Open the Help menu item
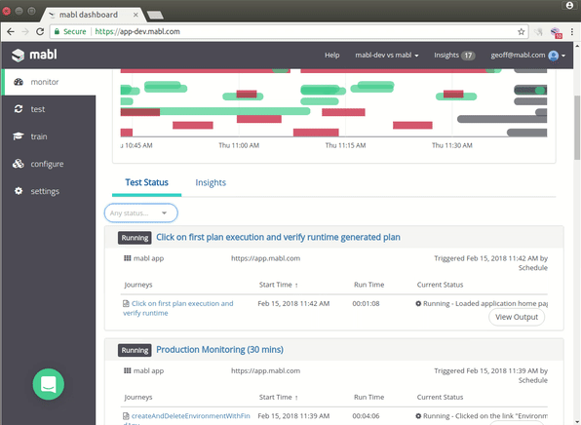 332,56
